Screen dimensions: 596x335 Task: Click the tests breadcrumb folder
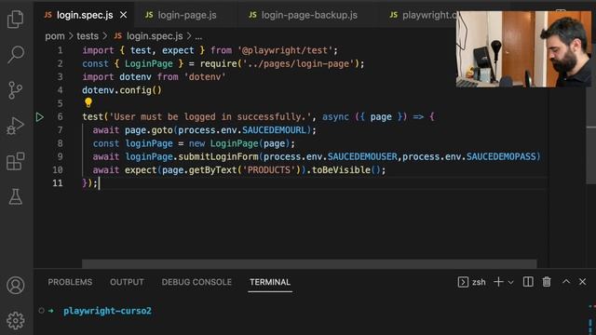coord(88,36)
